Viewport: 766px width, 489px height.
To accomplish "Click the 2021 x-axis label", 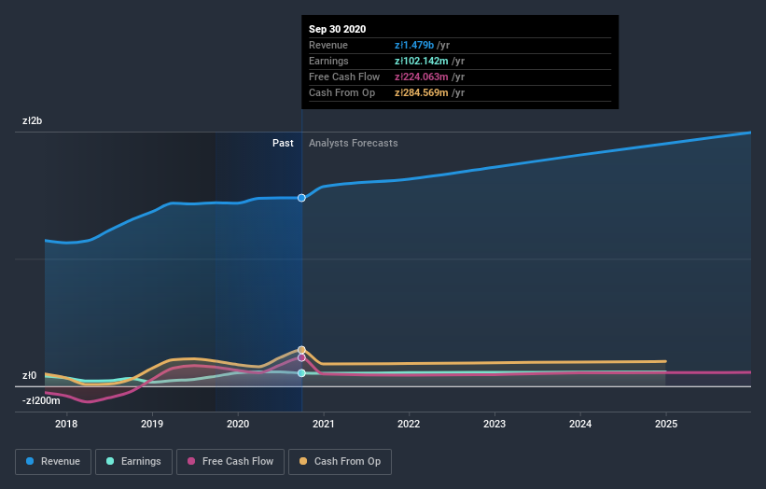I will click(324, 424).
